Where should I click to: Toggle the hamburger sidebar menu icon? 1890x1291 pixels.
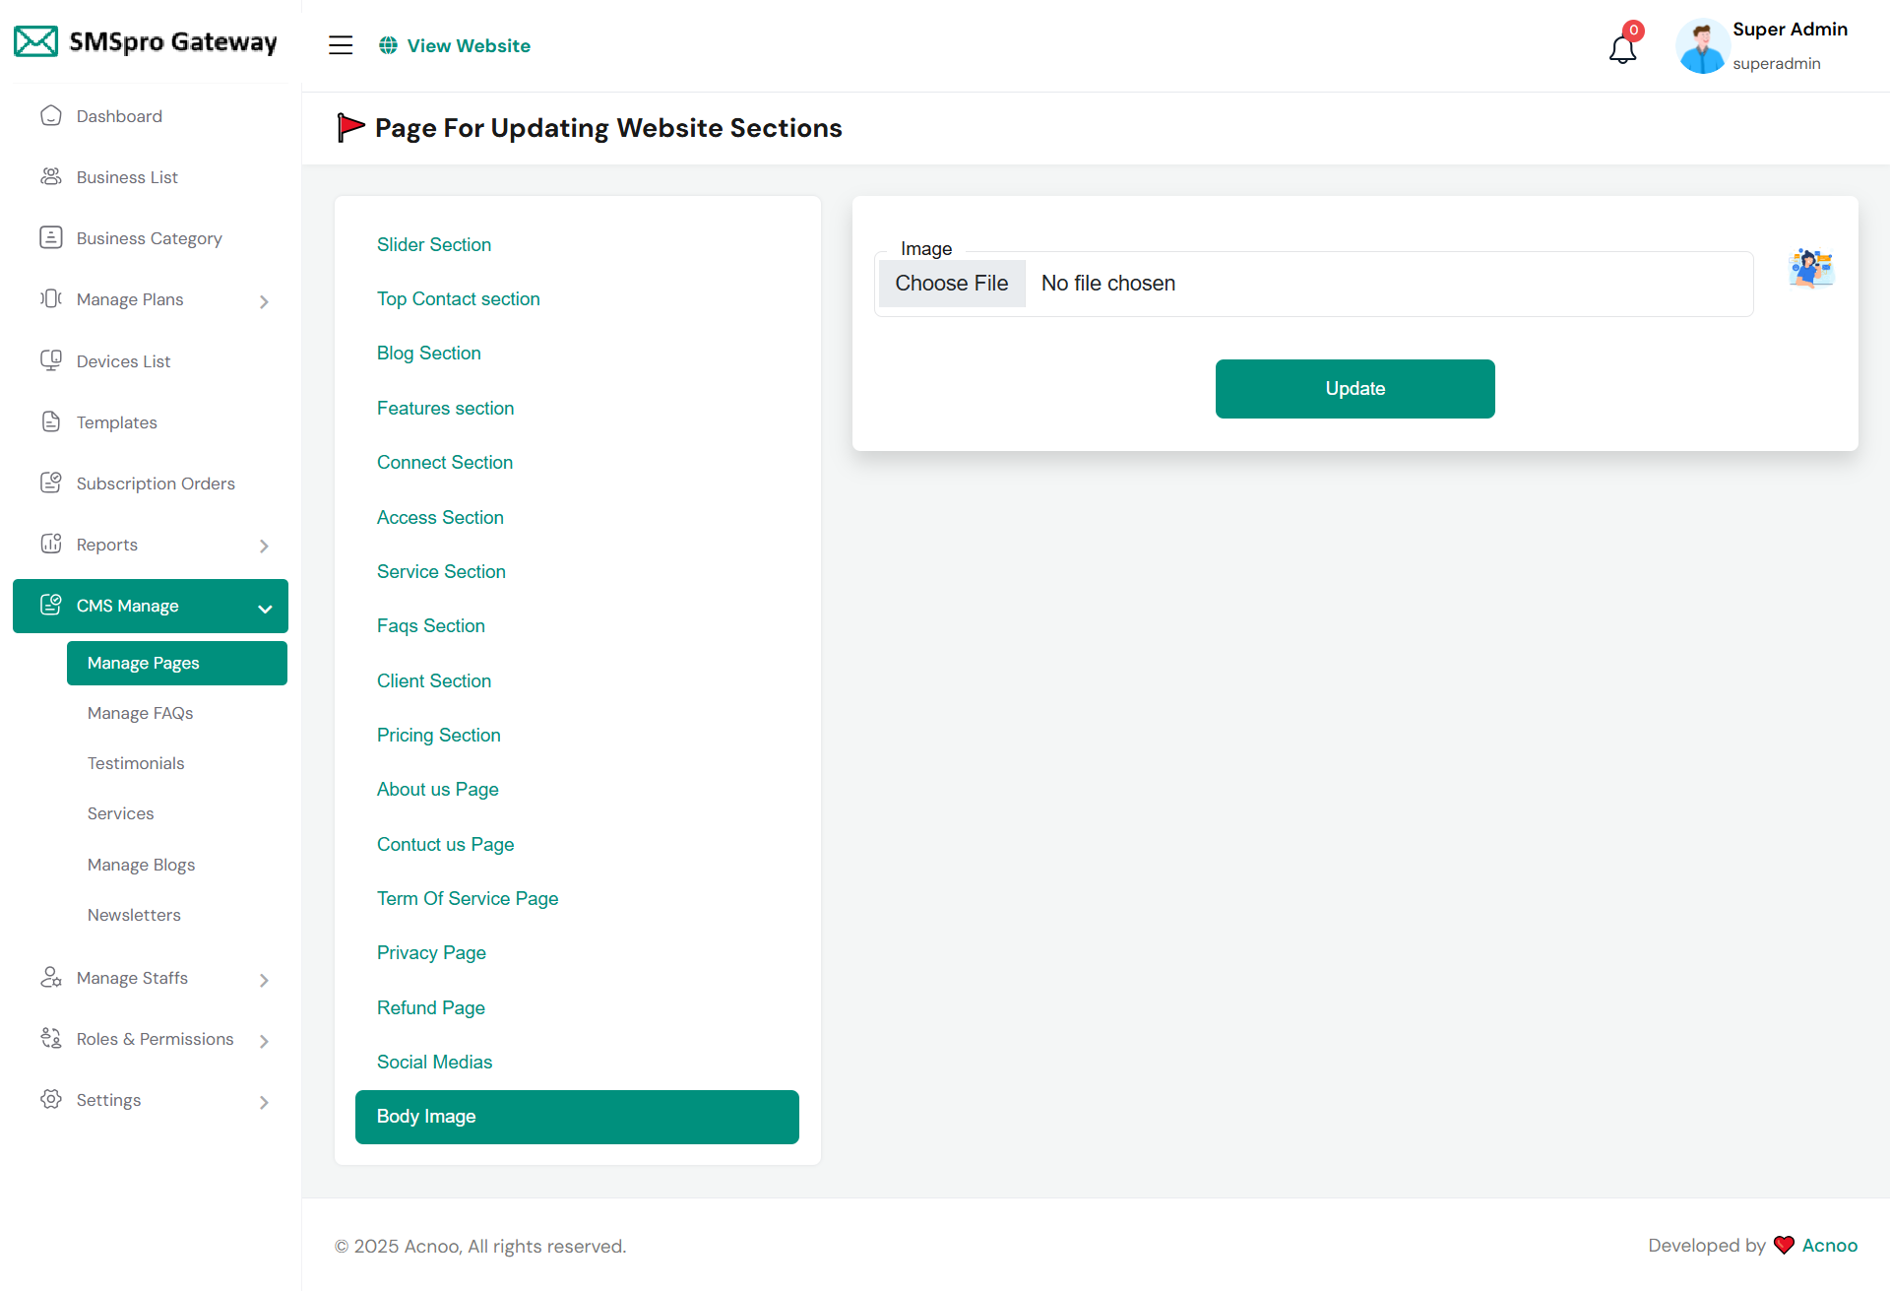(341, 45)
